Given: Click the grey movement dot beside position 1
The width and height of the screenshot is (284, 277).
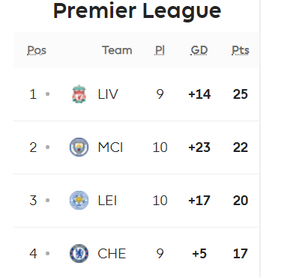Looking at the screenshot, I should pos(47,94).
